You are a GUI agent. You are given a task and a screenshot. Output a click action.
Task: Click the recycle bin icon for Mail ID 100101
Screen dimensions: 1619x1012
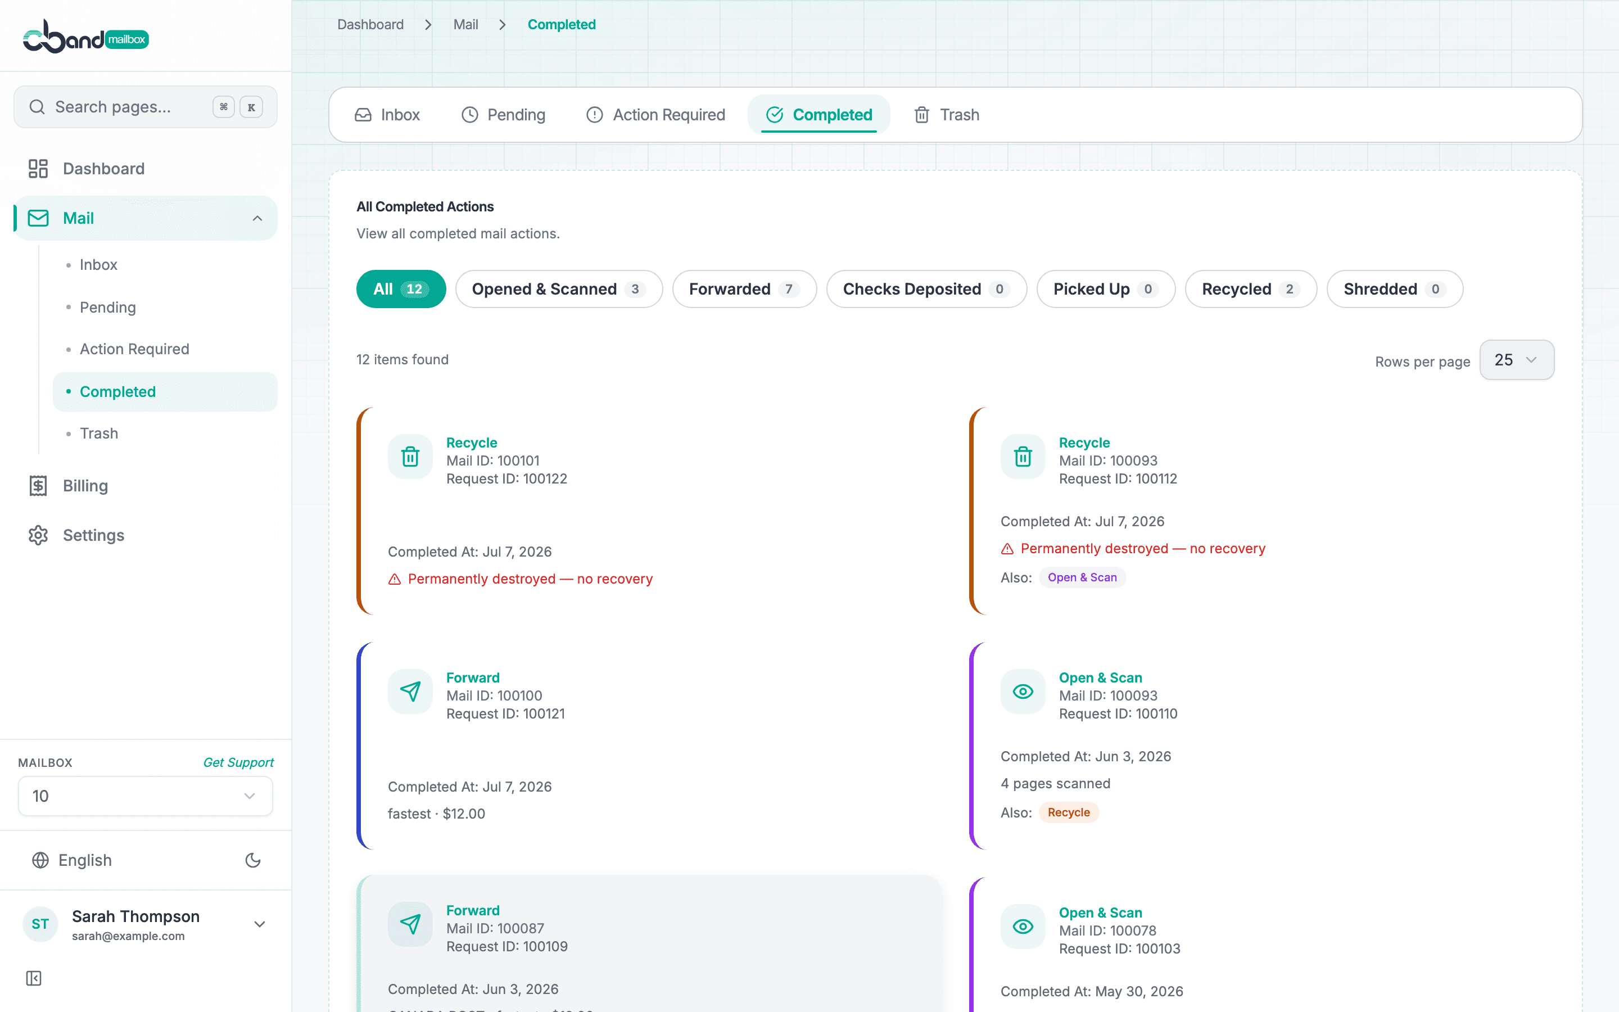(x=410, y=457)
